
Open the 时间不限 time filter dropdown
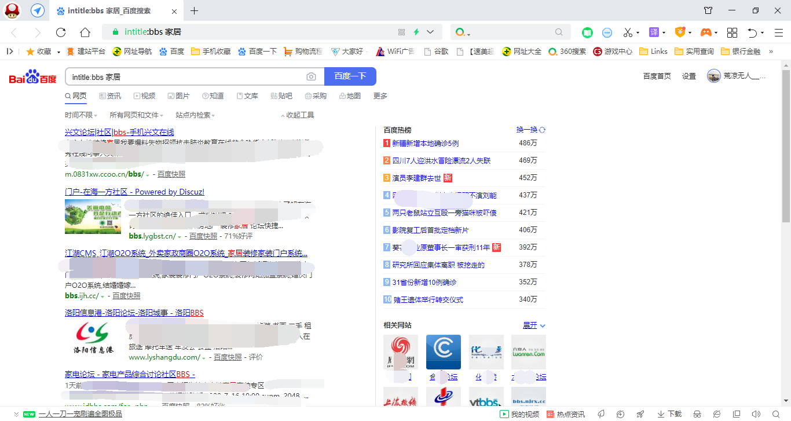[80, 115]
